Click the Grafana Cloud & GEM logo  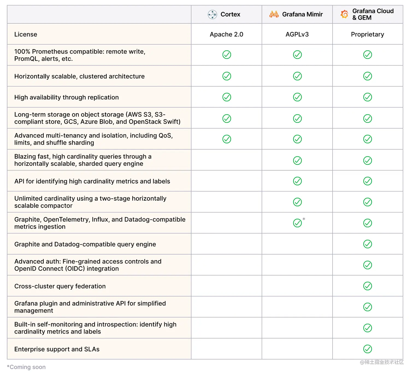(x=344, y=14)
